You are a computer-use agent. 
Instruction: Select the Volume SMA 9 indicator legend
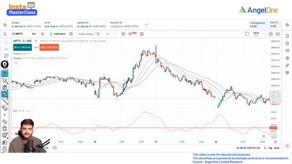click(x=22, y=54)
